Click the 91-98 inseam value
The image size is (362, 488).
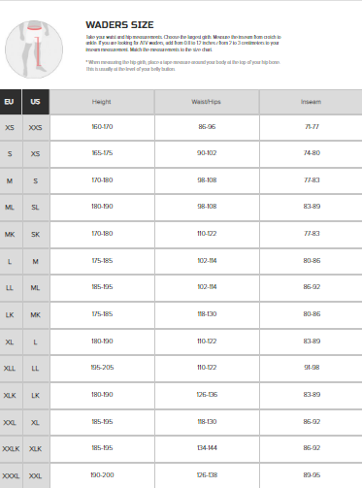click(x=312, y=368)
